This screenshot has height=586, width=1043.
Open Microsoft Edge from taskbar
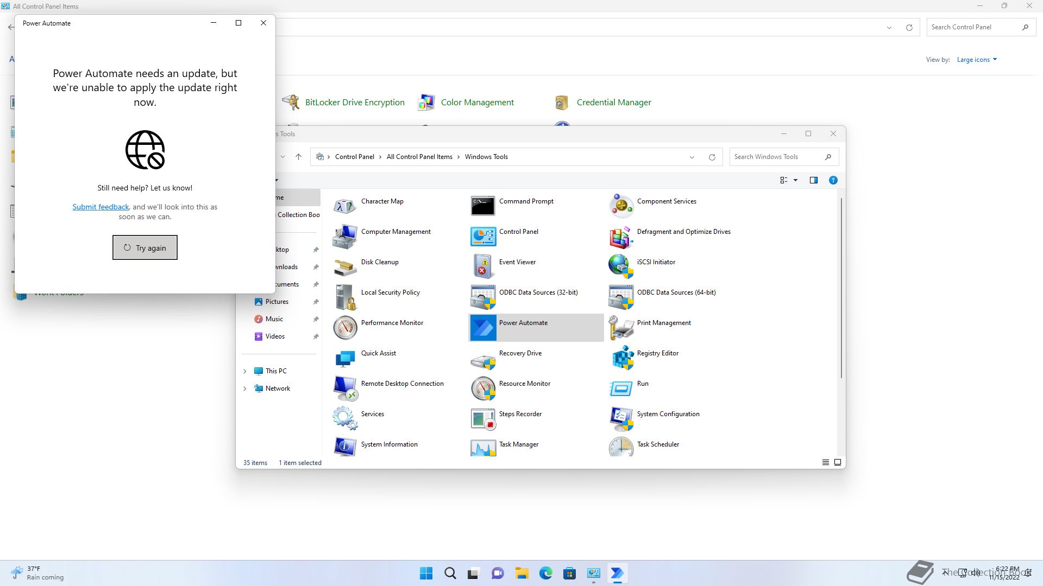click(545, 573)
